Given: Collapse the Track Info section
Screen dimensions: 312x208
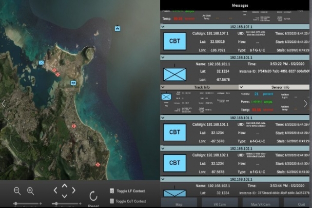Looking at the screenshot, I should pyautogui.click(x=163, y=87).
